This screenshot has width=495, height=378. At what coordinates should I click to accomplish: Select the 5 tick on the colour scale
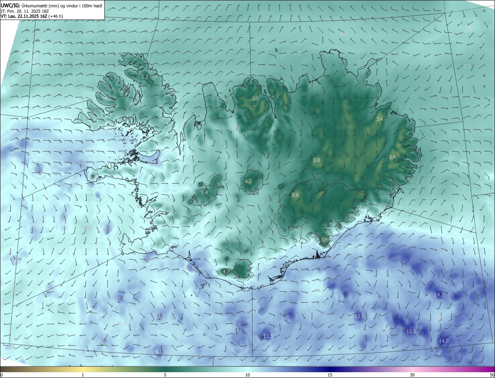click(x=165, y=375)
